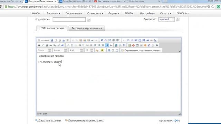Open the Статистика menu
221x124 pixels.
point(95,13)
